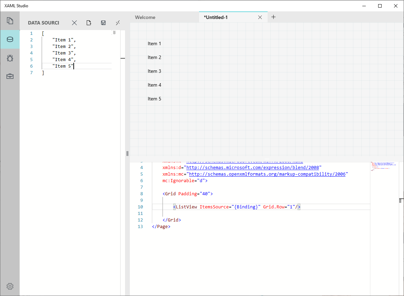Select Item 5 in the preview list

pyautogui.click(x=155, y=99)
